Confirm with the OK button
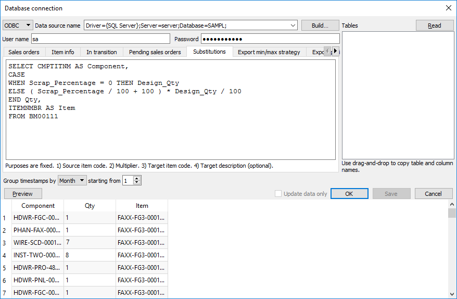Image resolution: width=457 pixels, height=299 pixels. [x=349, y=194]
